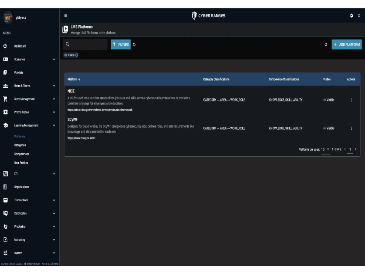Click the Category Classifications column header
365x274 pixels.
[x=216, y=79]
